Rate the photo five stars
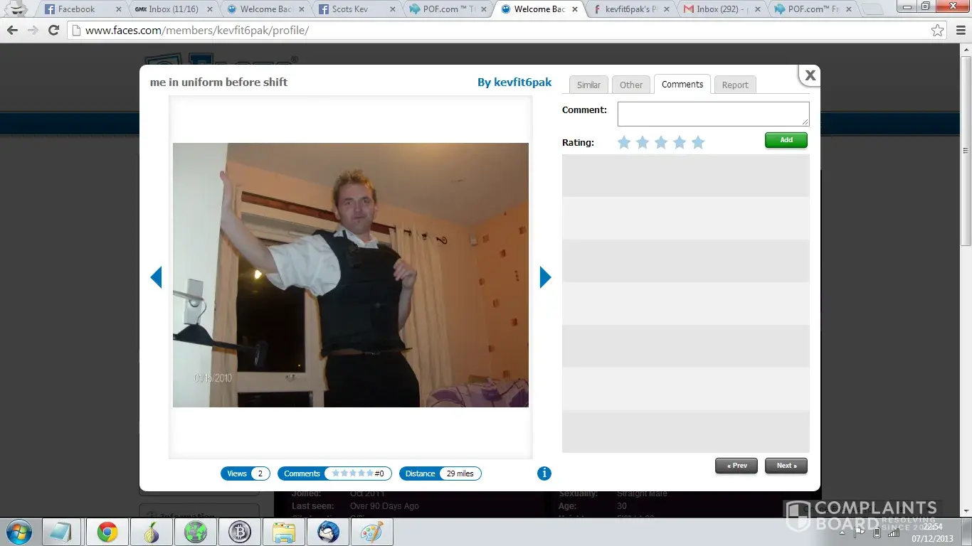 698,143
